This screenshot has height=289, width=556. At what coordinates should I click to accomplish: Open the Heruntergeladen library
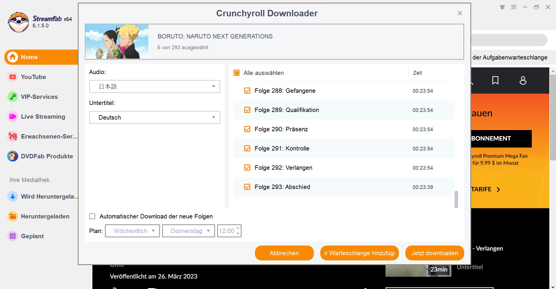pos(45,216)
